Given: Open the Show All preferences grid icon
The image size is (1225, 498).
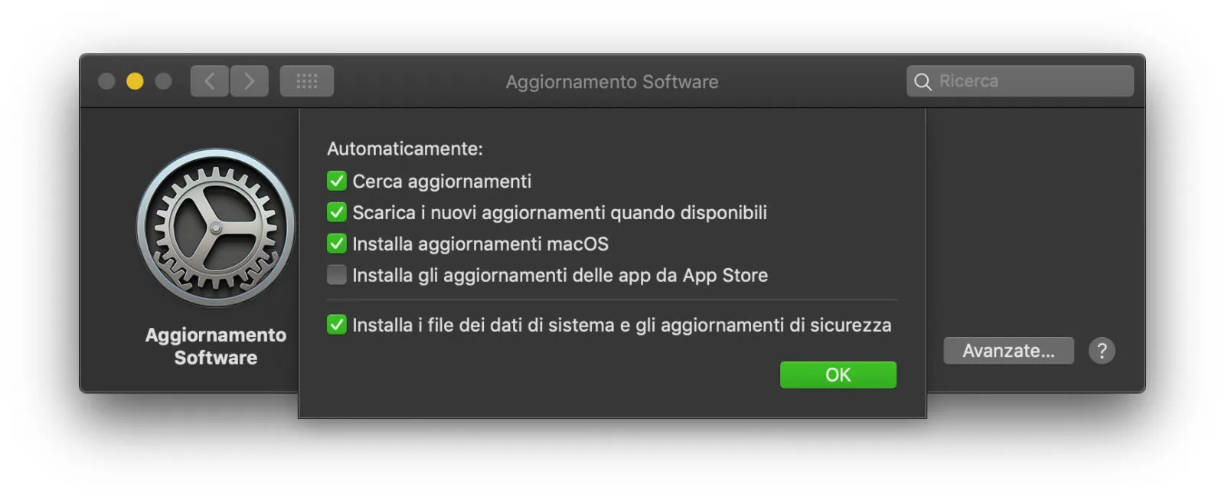Looking at the screenshot, I should [x=306, y=80].
